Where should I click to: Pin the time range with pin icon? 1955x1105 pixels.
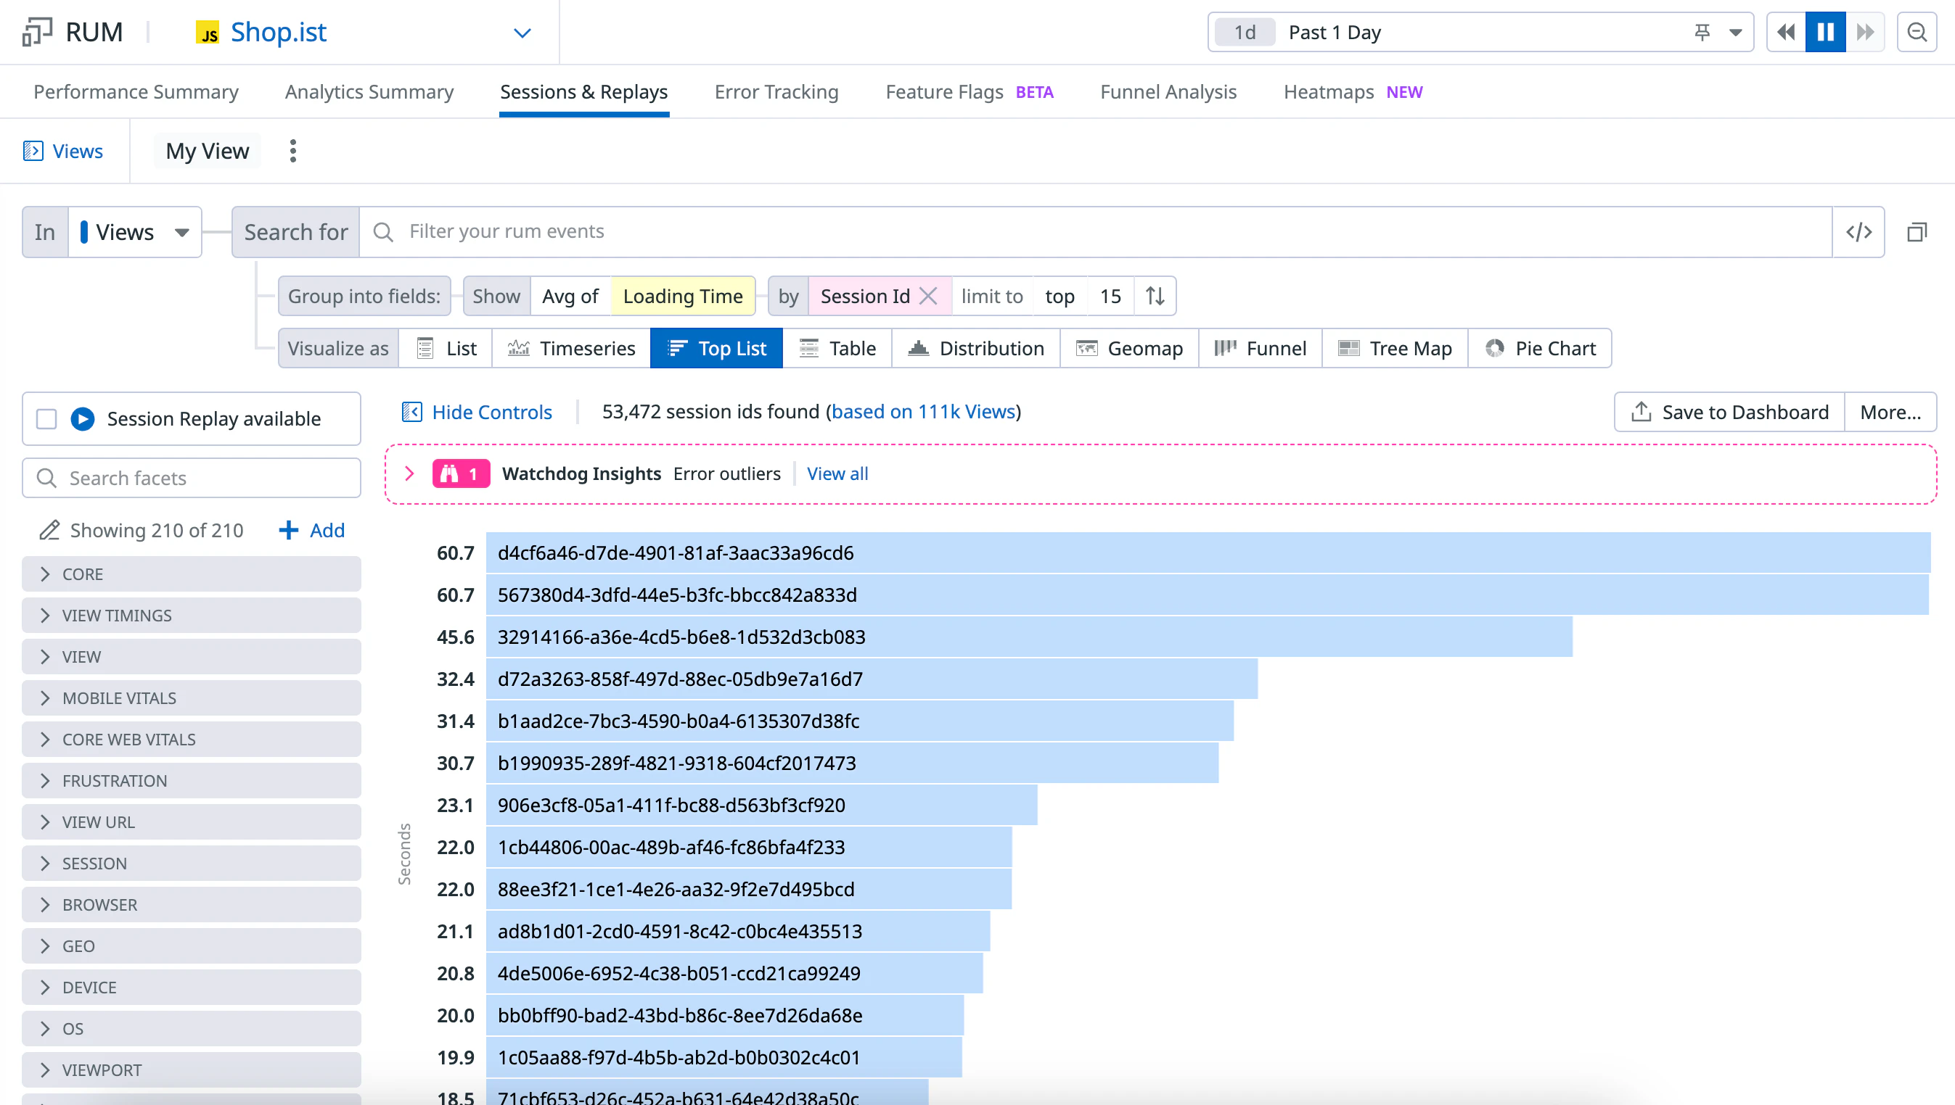click(x=1702, y=32)
